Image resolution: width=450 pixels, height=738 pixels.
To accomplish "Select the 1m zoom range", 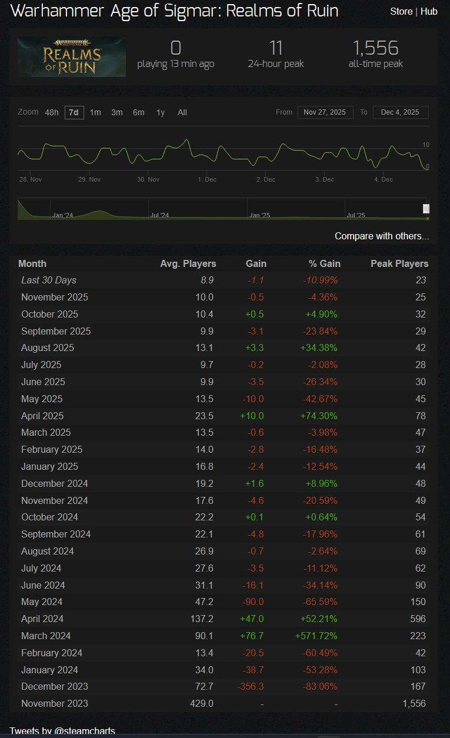I will tap(95, 112).
